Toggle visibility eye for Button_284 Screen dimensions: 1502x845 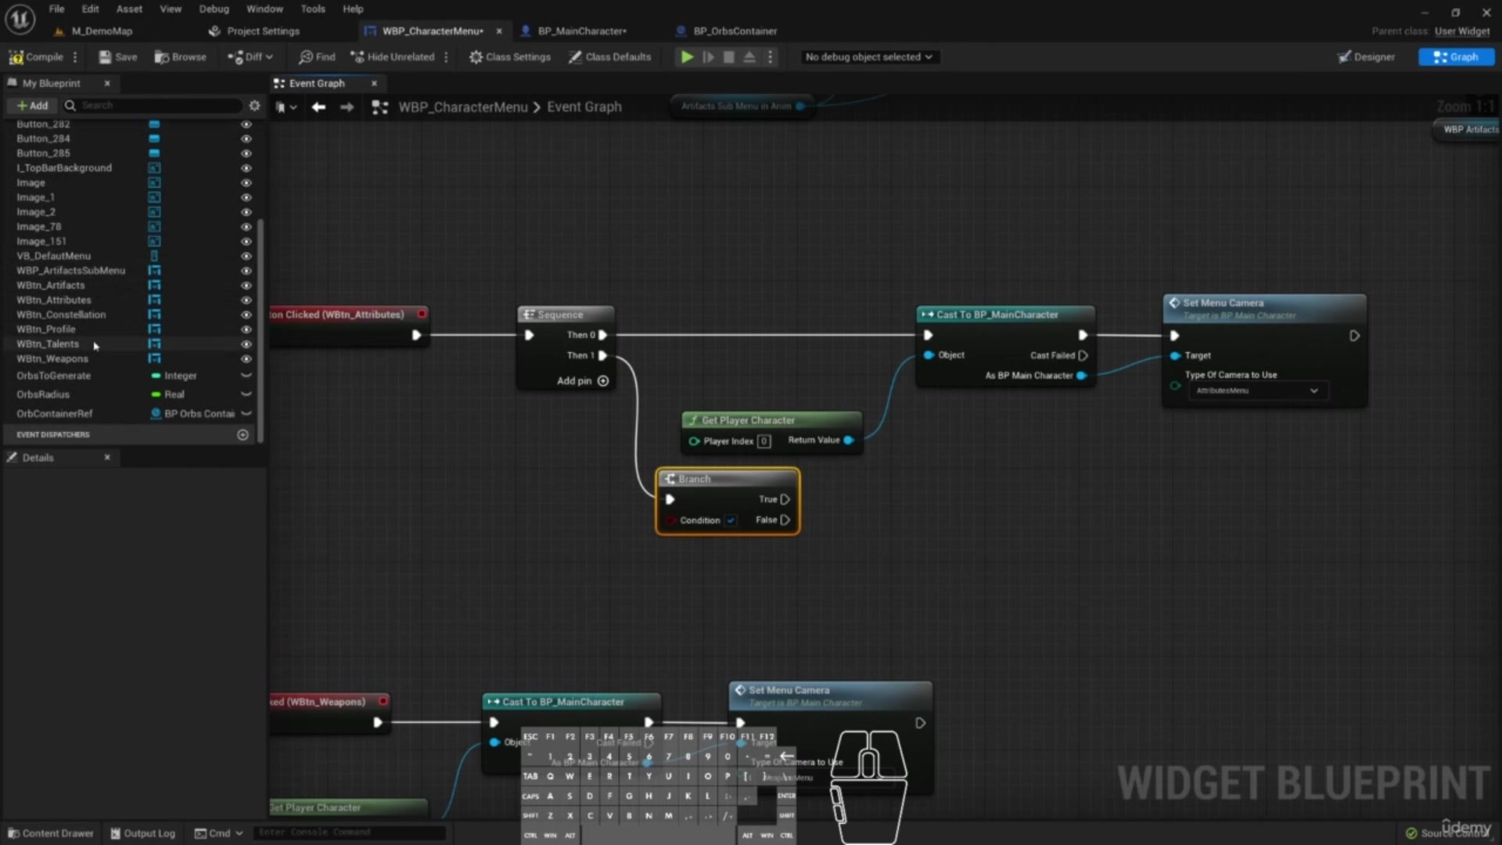tap(246, 138)
